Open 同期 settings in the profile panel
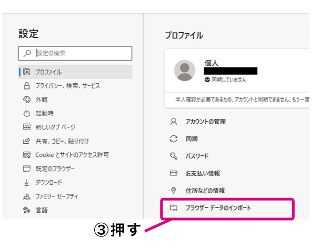 (192, 139)
